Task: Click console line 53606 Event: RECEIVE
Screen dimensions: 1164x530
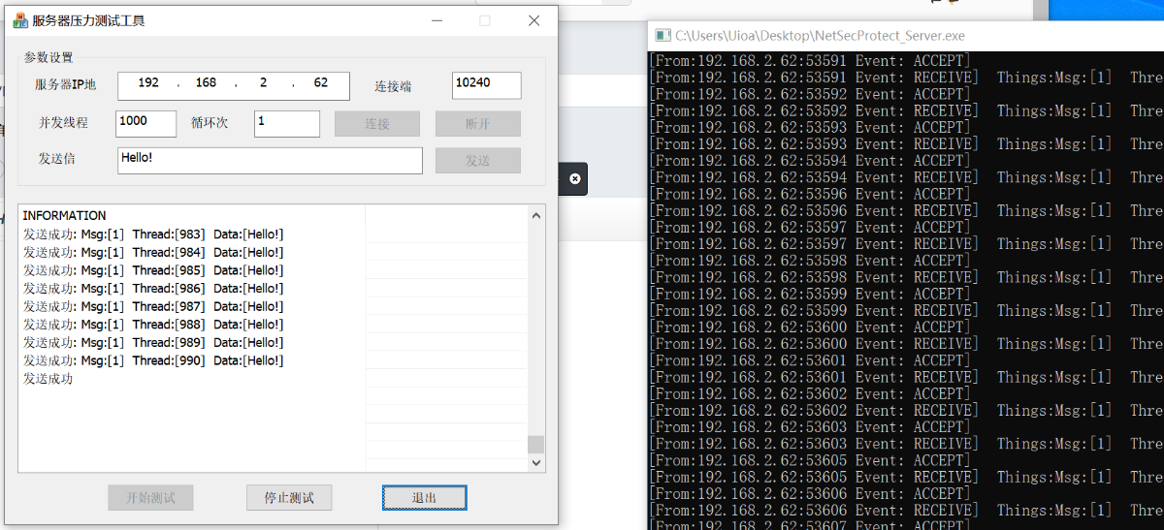Action: pyautogui.click(x=815, y=510)
